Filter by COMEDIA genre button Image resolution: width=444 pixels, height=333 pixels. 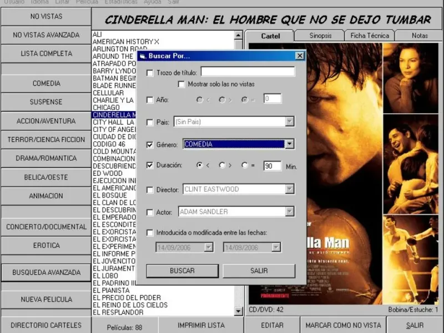46,84
